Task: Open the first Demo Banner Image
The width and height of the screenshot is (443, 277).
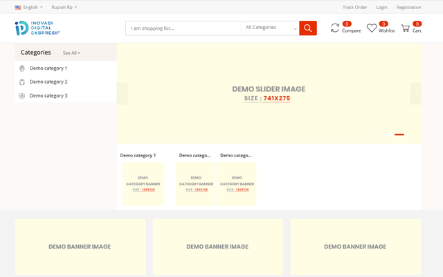Action: tap(80, 247)
